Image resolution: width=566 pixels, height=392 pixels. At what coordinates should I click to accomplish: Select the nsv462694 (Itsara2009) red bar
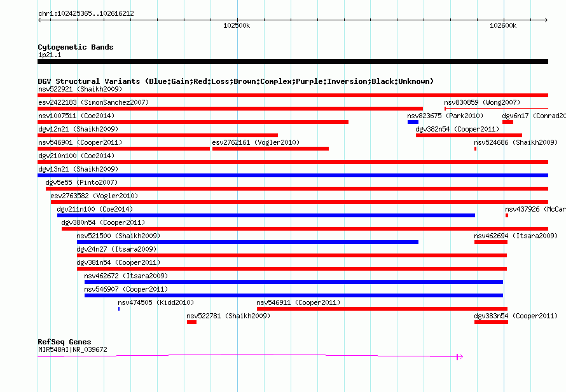[x=491, y=242]
